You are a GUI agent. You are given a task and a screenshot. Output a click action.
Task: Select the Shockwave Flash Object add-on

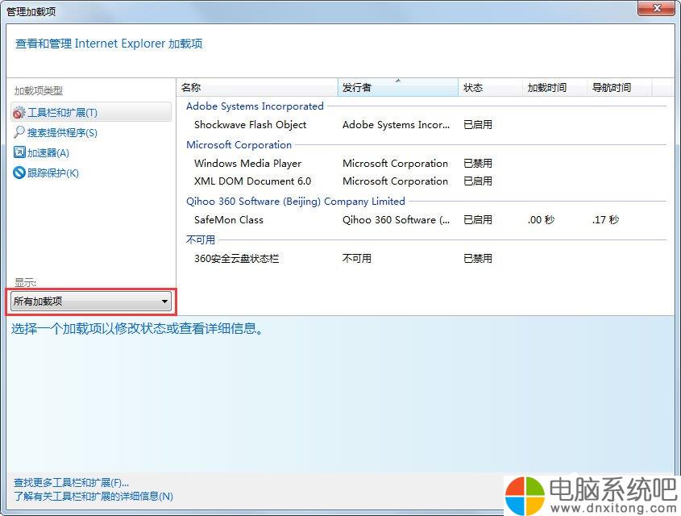(250, 125)
